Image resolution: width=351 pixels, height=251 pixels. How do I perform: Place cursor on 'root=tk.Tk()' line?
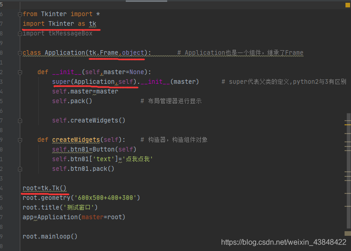pyautogui.click(x=45, y=188)
